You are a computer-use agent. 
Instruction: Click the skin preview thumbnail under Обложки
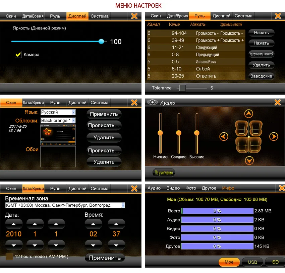click(58, 135)
